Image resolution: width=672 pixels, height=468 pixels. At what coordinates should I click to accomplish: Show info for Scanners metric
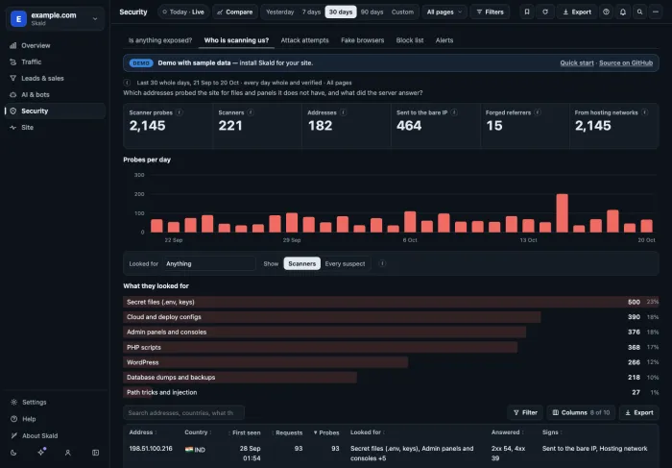tap(251, 112)
